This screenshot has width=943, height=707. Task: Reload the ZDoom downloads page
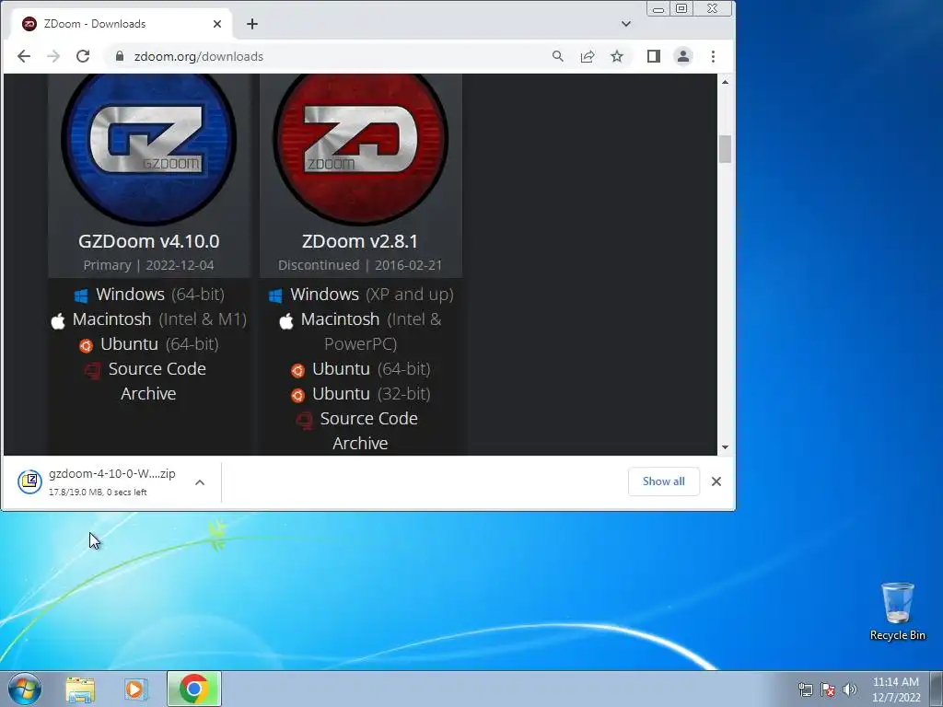tap(83, 56)
